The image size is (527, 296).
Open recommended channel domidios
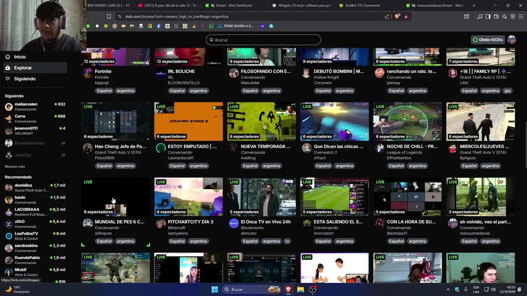[x=35, y=188]
